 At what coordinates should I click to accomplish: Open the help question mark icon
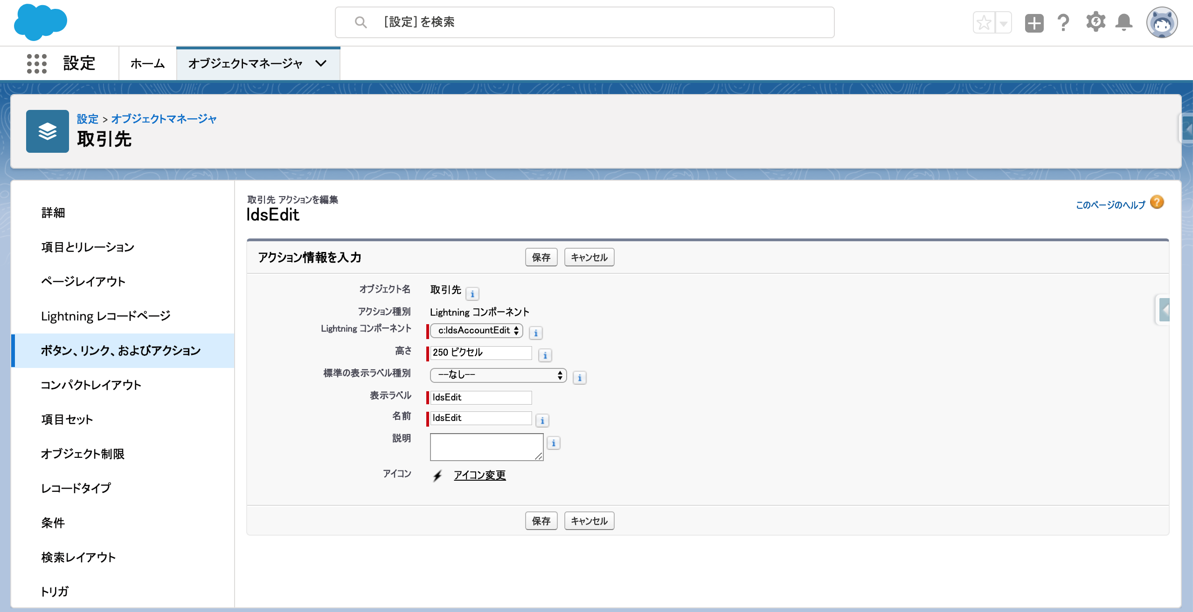(x=1063, y=22)
